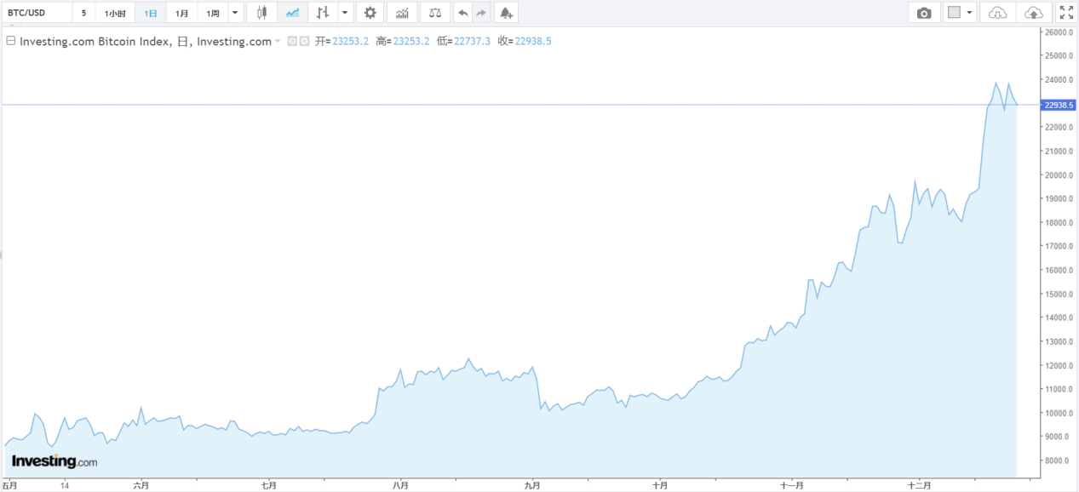
Task: Expand the time interval dropdown arrow
Action: [x=235, y=13]
